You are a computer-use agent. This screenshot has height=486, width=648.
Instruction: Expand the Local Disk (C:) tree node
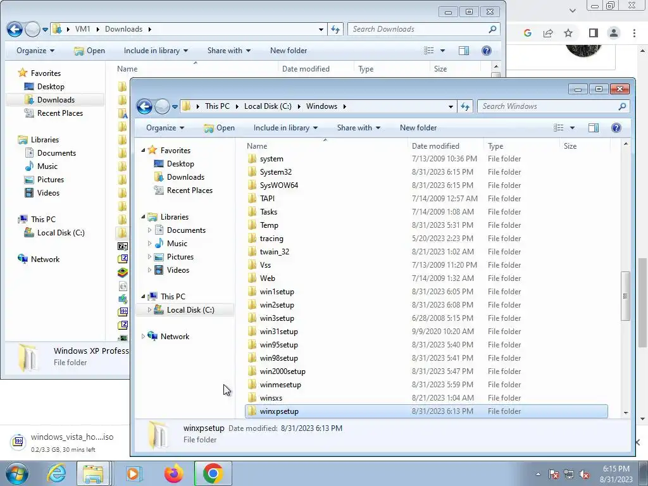[x=149, y=310]
